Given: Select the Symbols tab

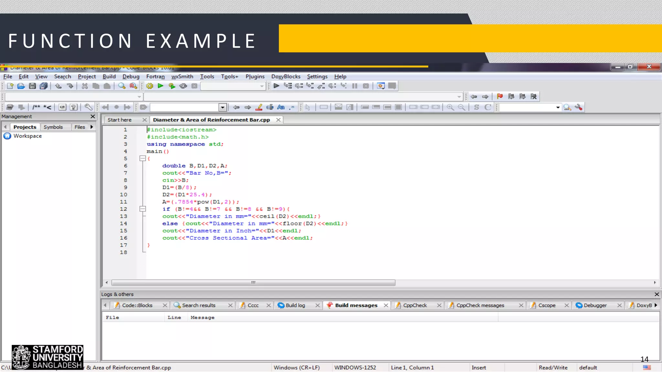Looking at the screenshot, I should click(53, 127).
